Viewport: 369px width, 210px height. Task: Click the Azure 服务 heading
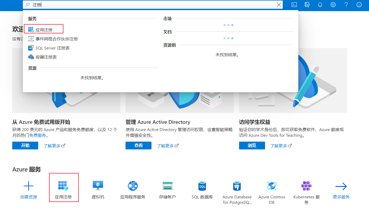tap(27, 169)
